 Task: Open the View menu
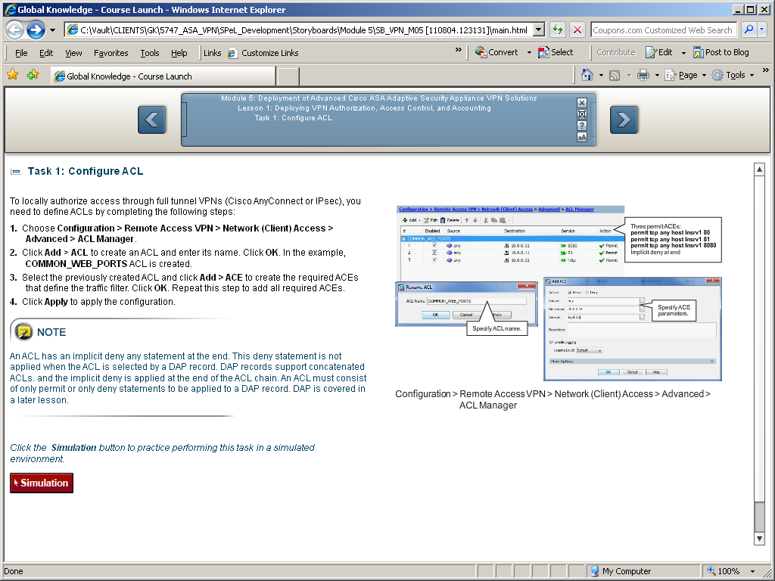click(73, 53)
